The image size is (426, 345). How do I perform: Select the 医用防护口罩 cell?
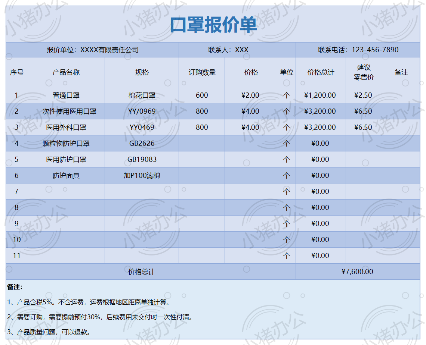(x=66, y=159)
